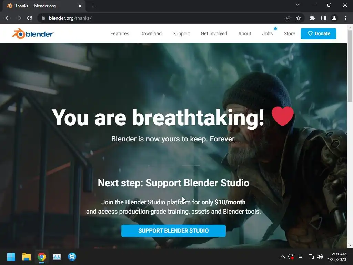Show hidden system tray icons

pos(283,257)
